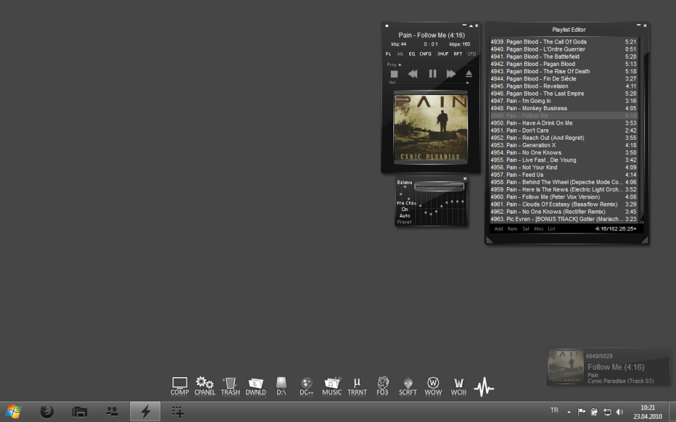Click the equalizer Balance slider

pyautogui.click(x=405, y=187)
